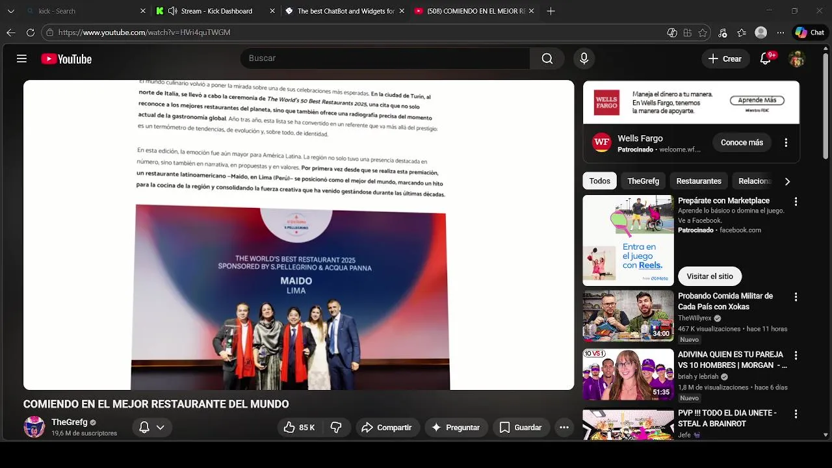The width and height of the screenshot is (832, 468).
Task: Open YouTube notifications bell
Action: [766, 58]
